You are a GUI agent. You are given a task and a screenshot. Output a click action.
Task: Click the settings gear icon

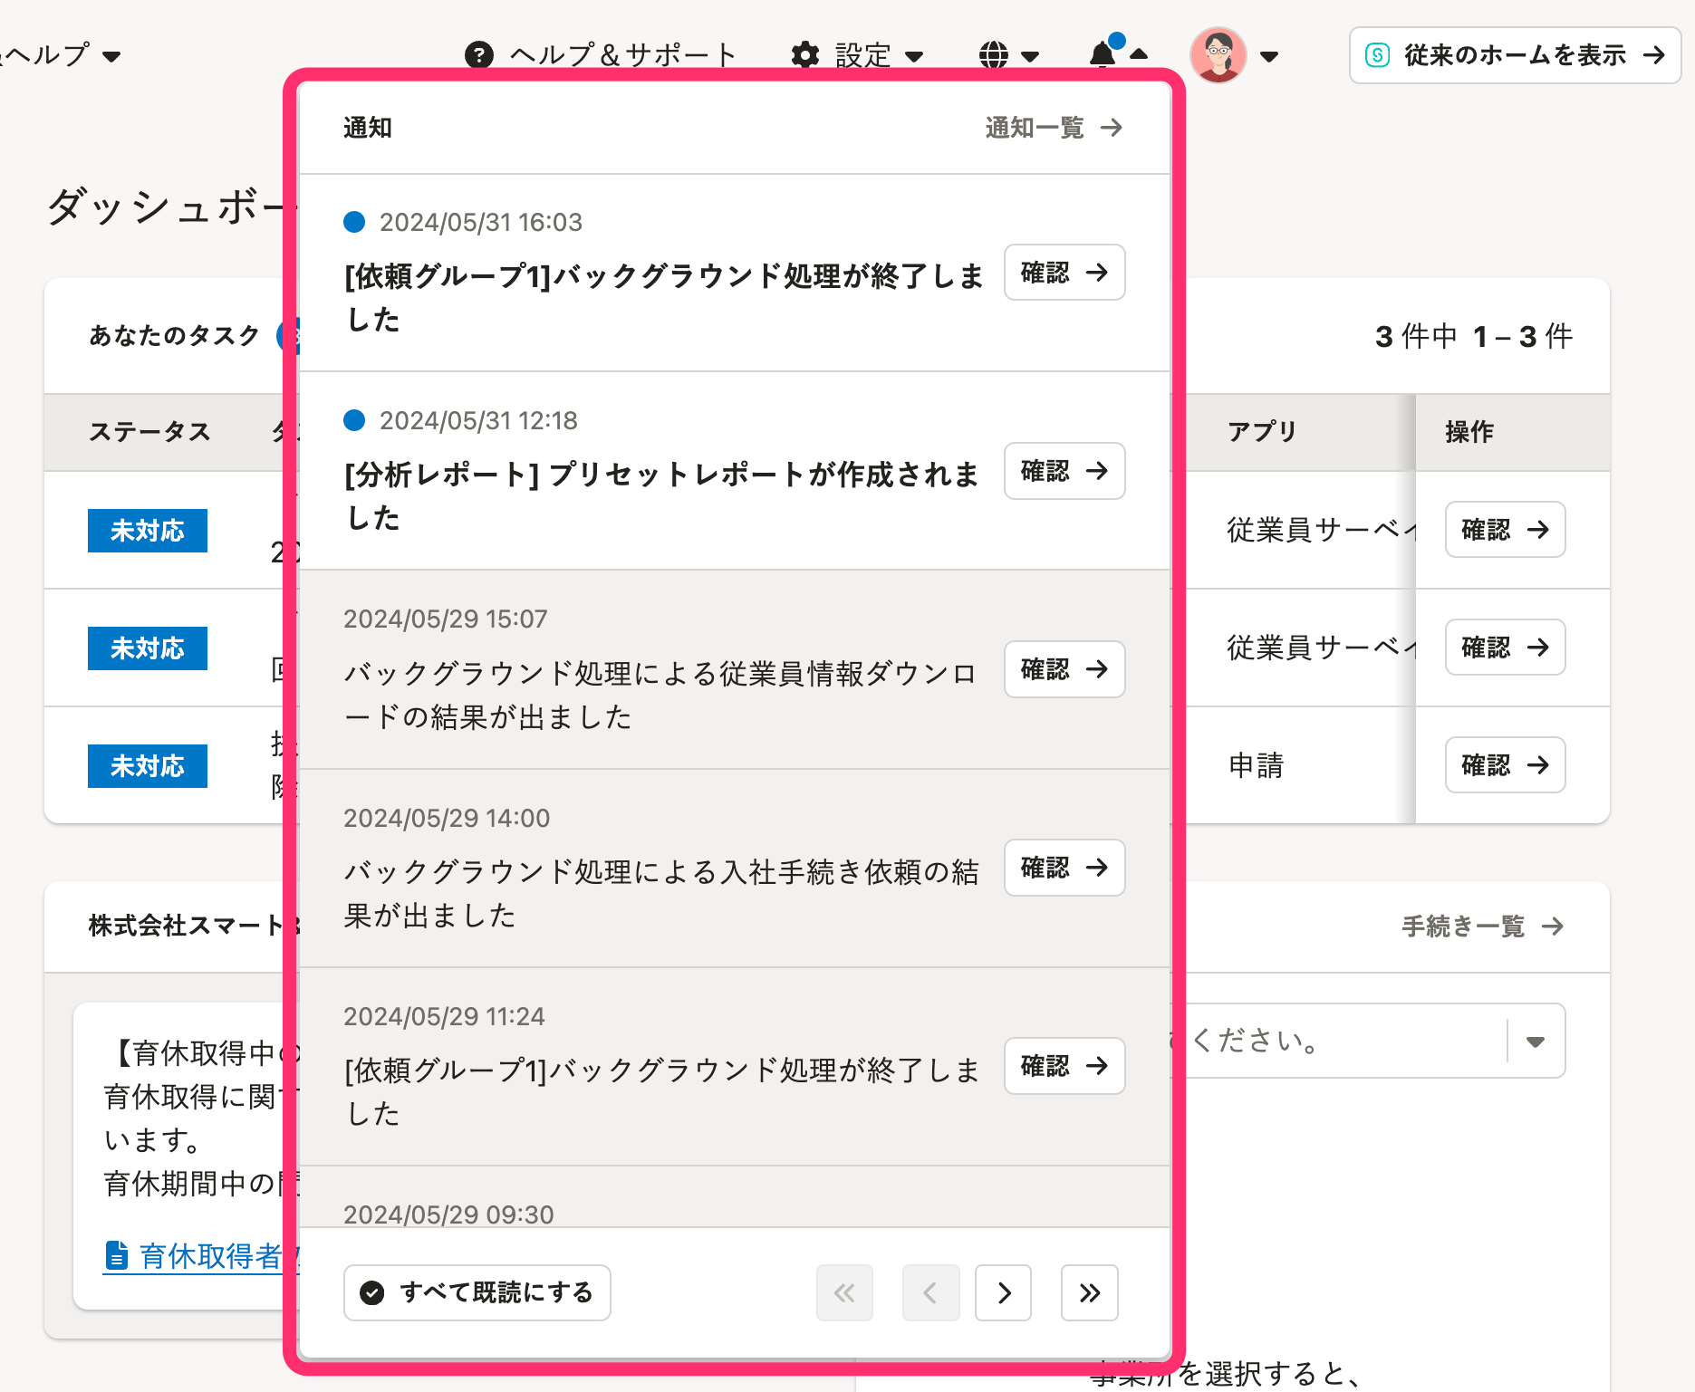coord(804,55)
